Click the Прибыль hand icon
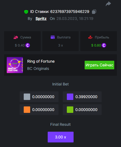The width and height of the screenshot is (121, 147). pos(90,37)
